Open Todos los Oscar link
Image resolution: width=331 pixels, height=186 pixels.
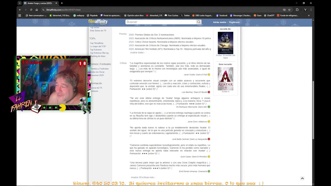point(97,72)
